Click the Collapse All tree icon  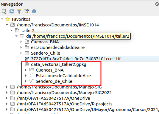(26, 11)
